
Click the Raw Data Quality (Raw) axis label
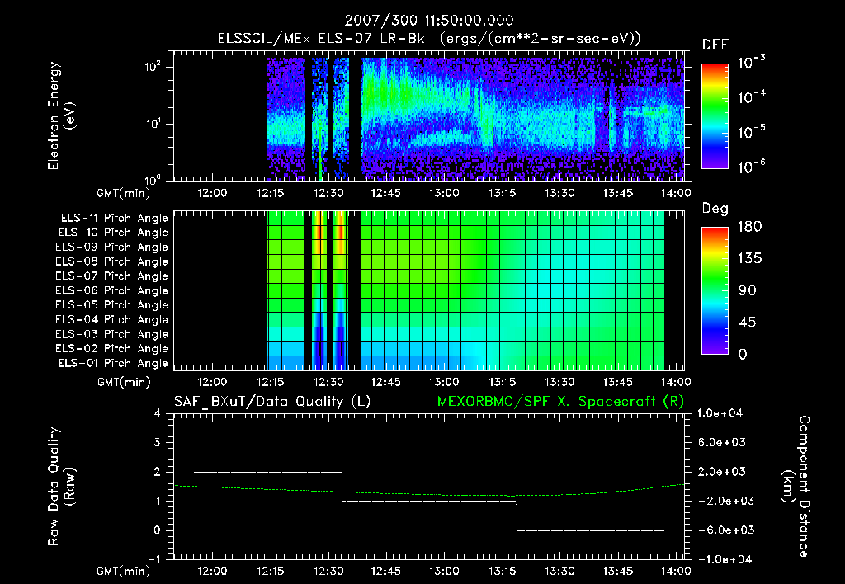pos(61,487)
